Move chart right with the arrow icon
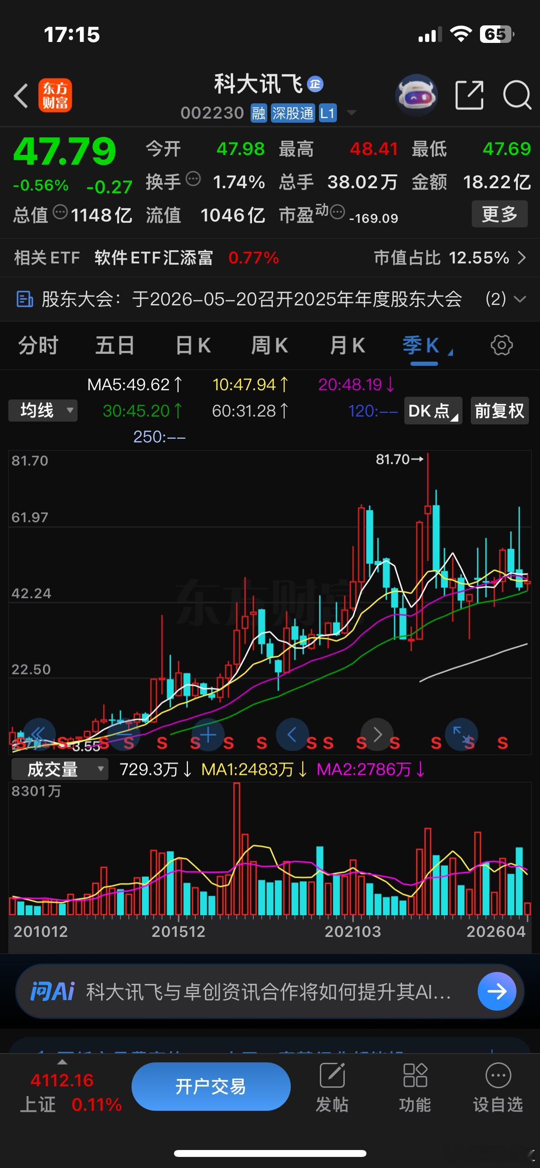This screenshot has height=1168, width=540. click(x=377, y=734)
